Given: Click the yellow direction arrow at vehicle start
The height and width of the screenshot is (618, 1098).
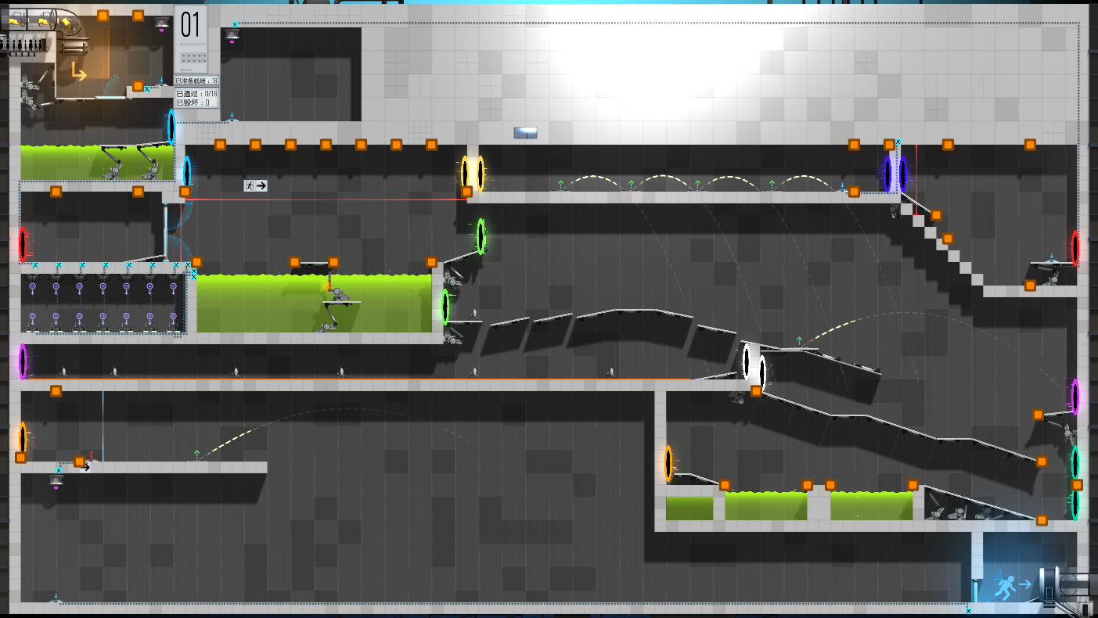Looking at the screenshot, I should [79, 72].
